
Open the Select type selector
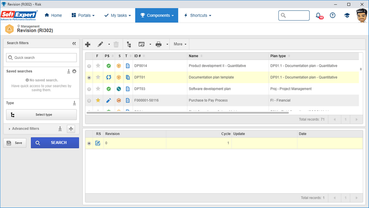click(42, 115)
